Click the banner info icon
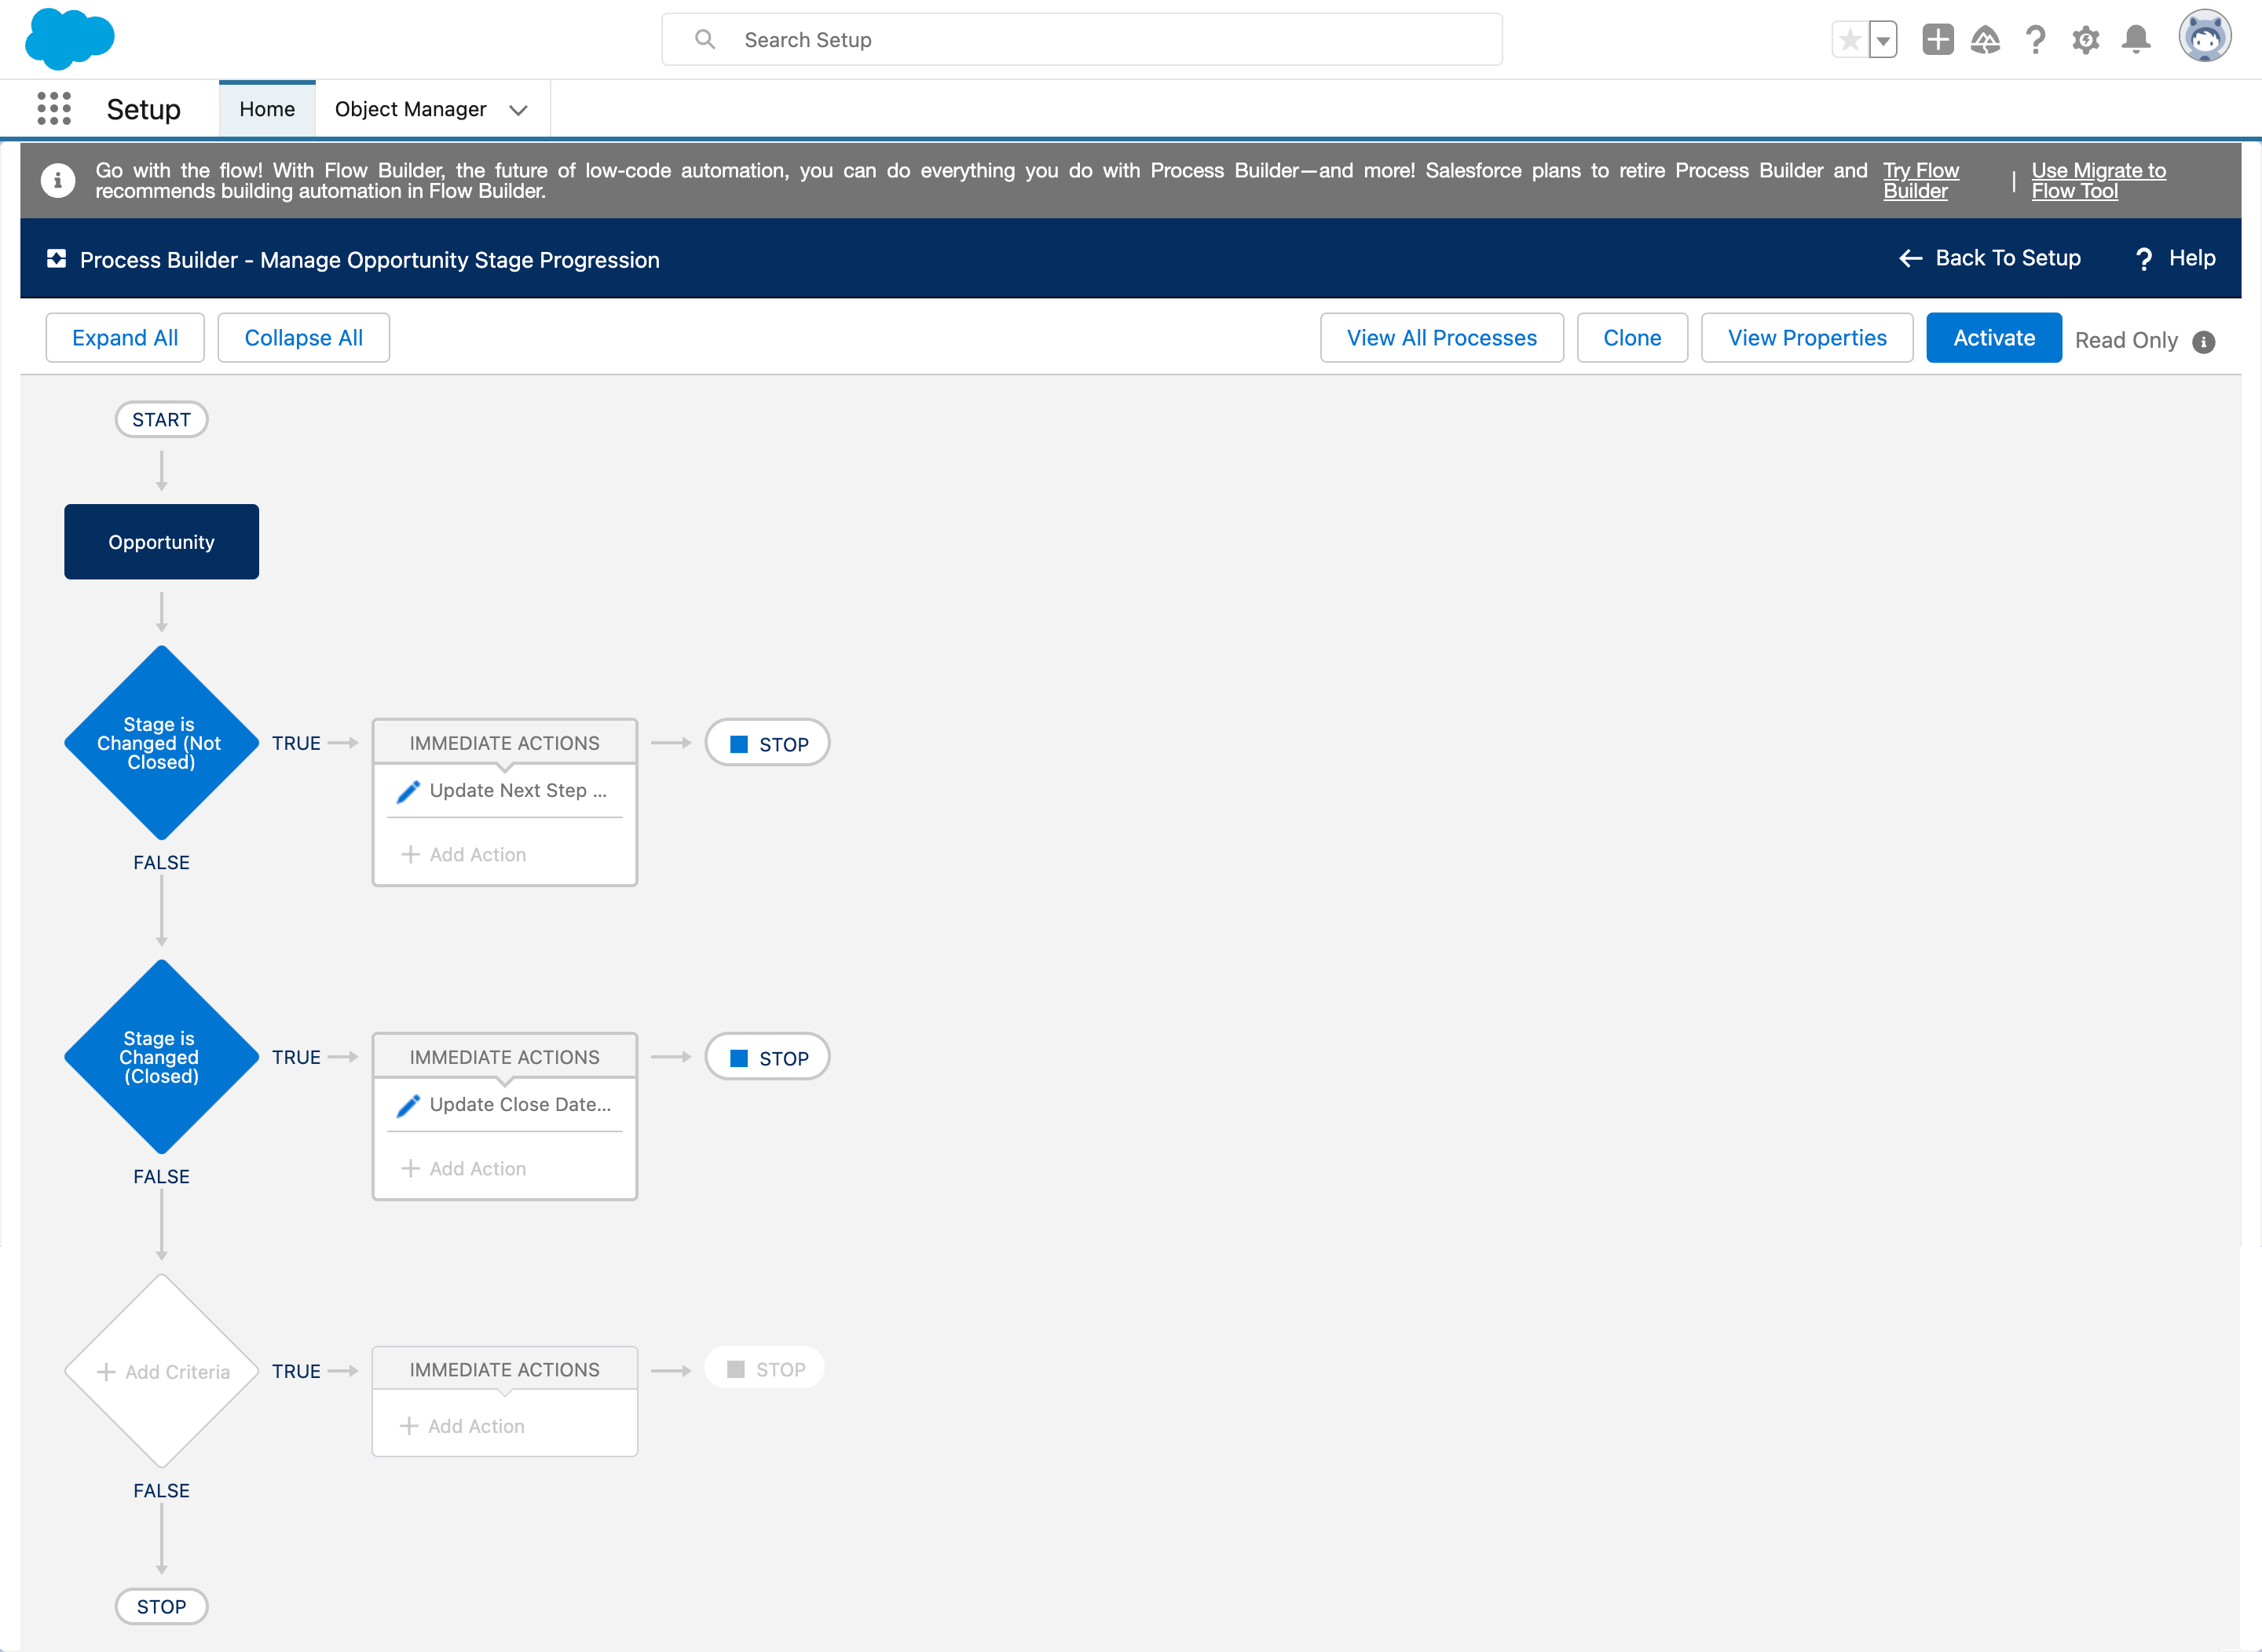 58,181
